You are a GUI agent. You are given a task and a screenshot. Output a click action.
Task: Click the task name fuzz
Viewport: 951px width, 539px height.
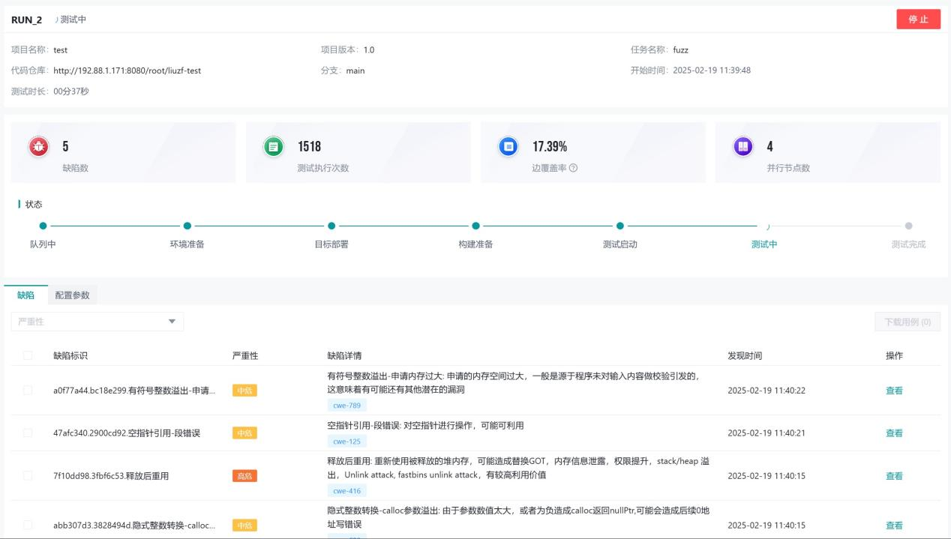pos(680,50)
